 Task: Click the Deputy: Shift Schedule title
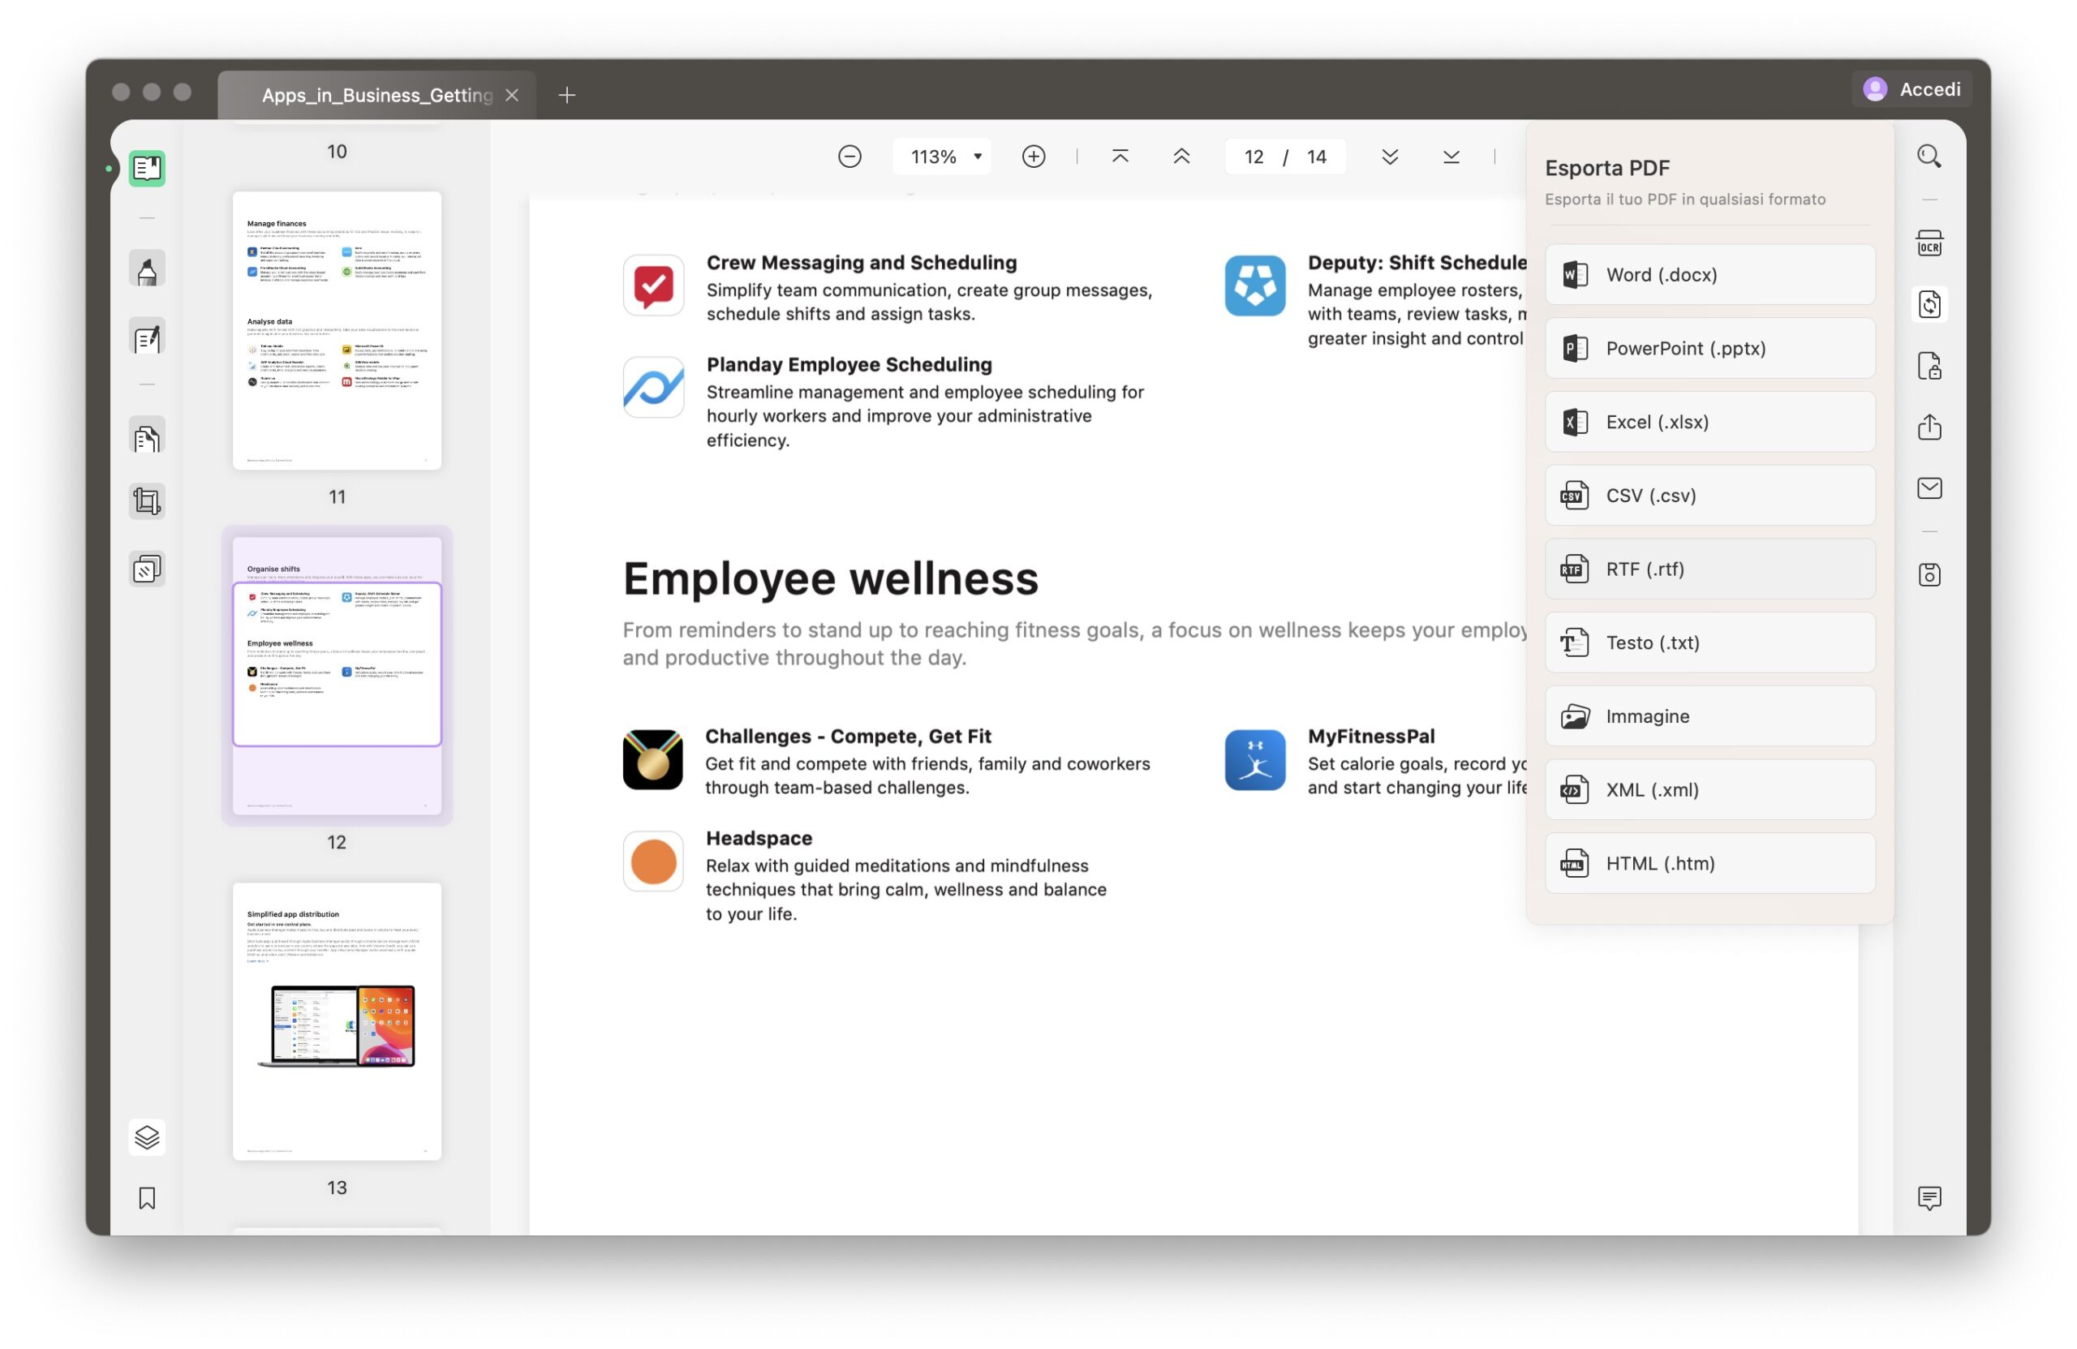tap(1417, 262)
